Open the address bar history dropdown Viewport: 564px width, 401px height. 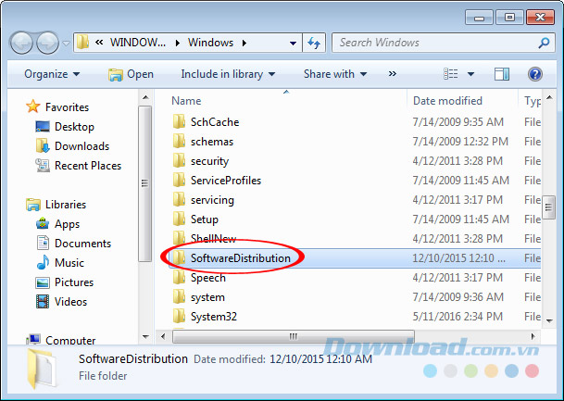[x=294, y=44]
